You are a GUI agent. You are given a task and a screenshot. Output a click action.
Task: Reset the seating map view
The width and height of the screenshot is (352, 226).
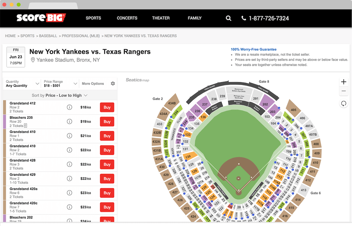[x=344, y=104]
